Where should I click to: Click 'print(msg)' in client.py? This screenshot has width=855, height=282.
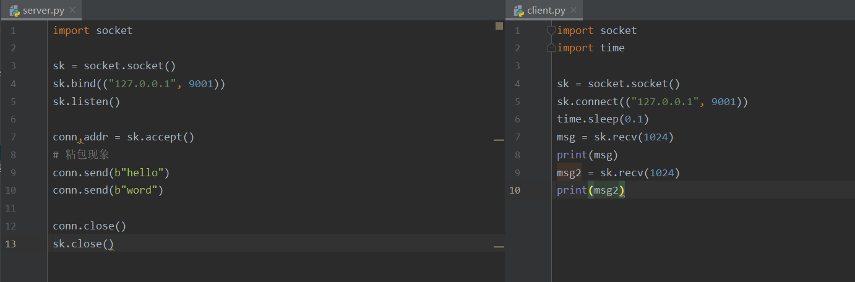[588, 155]
